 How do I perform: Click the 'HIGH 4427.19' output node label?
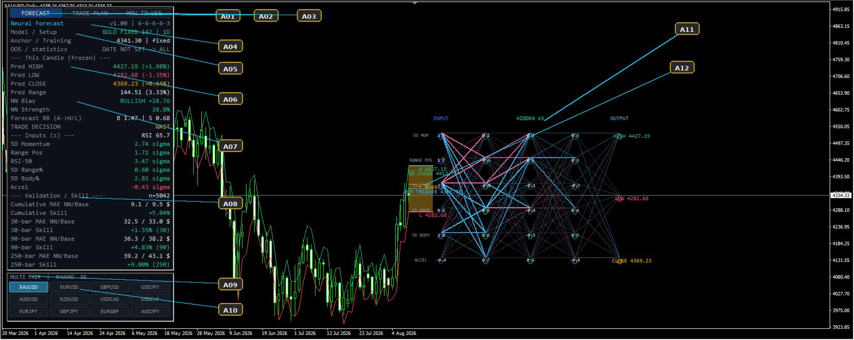pos(632,136)
